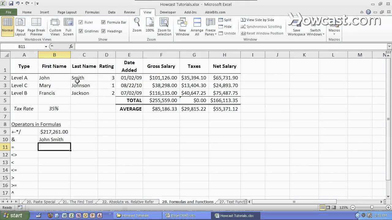Toggle Full Screen view
The image size is (392, 220).
tap(68, 27)
